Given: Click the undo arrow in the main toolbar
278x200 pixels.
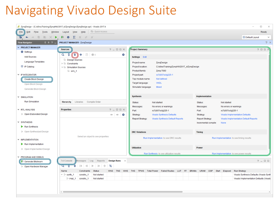Looking at the screenshot, I should [27, 37].
